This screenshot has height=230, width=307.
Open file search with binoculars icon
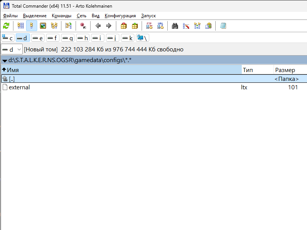coord(175,26)
